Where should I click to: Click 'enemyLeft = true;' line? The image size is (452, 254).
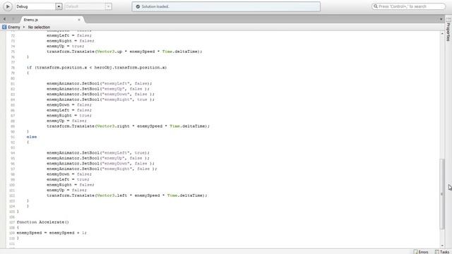click(68, 179)
